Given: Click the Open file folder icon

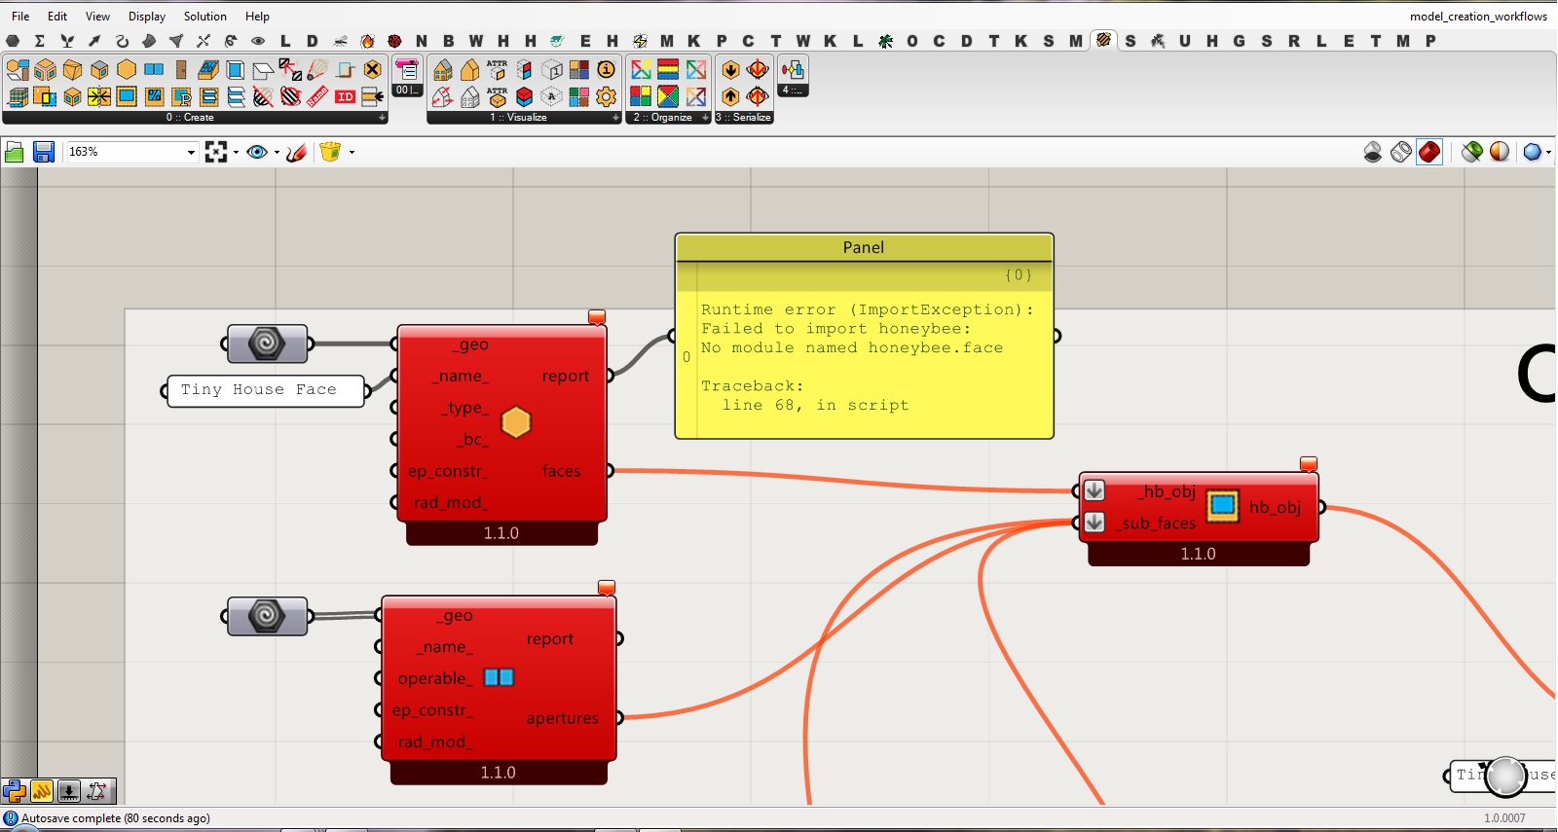Looking at the screenshot, I should (x=15, y=152).
